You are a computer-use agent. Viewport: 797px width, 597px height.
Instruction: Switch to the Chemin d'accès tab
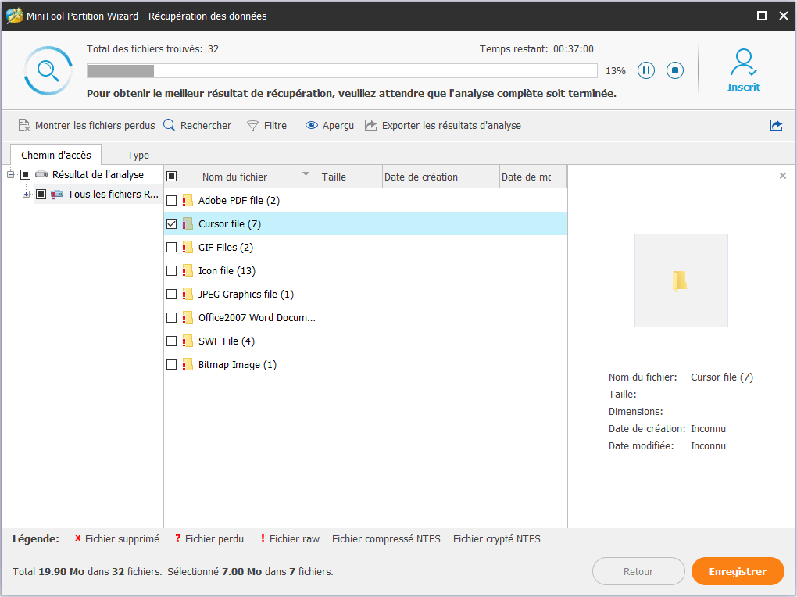56,155
